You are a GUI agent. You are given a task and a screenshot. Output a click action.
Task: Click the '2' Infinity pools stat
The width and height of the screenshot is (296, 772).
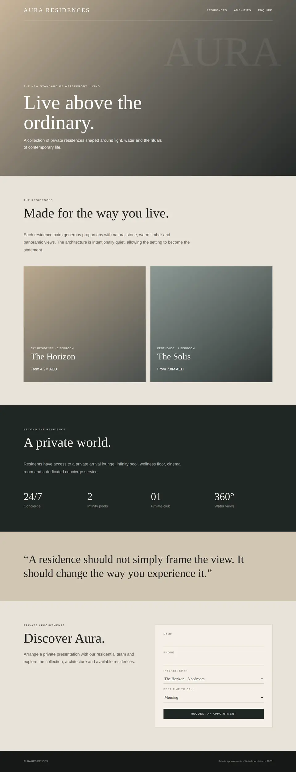[90, 497]
